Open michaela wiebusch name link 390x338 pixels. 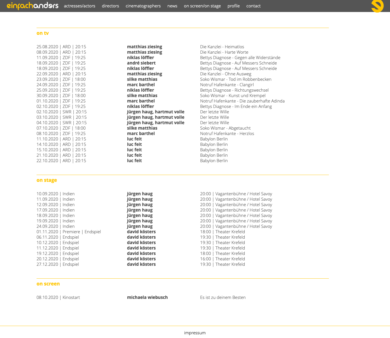click(147, 297)
